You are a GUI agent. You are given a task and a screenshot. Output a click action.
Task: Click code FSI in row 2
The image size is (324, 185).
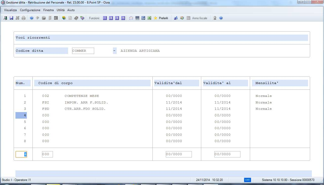tap(46, 102)
